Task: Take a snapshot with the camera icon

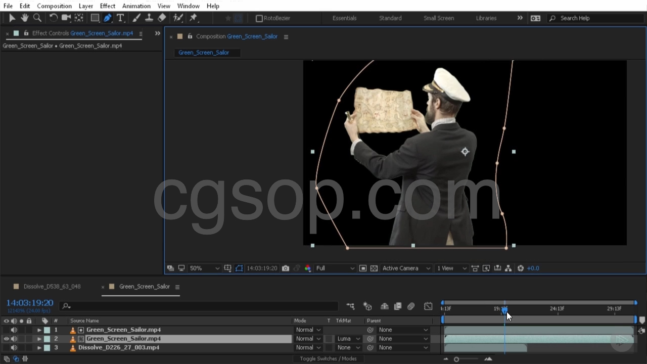Action: [286, 268]
